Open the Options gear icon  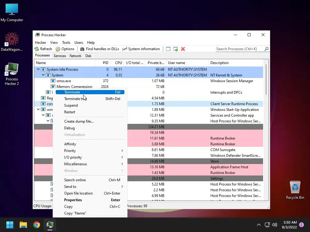[x=58, y=49]
